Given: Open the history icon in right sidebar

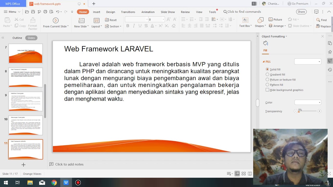Looking at the screenshot, I should [x=330, y=70].
